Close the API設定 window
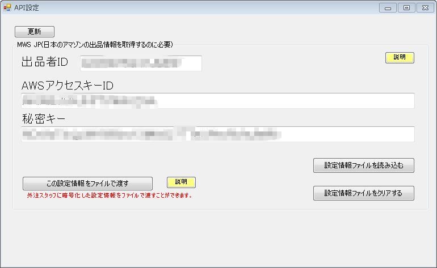The image size is (437, 268). [x=425, y=8]
